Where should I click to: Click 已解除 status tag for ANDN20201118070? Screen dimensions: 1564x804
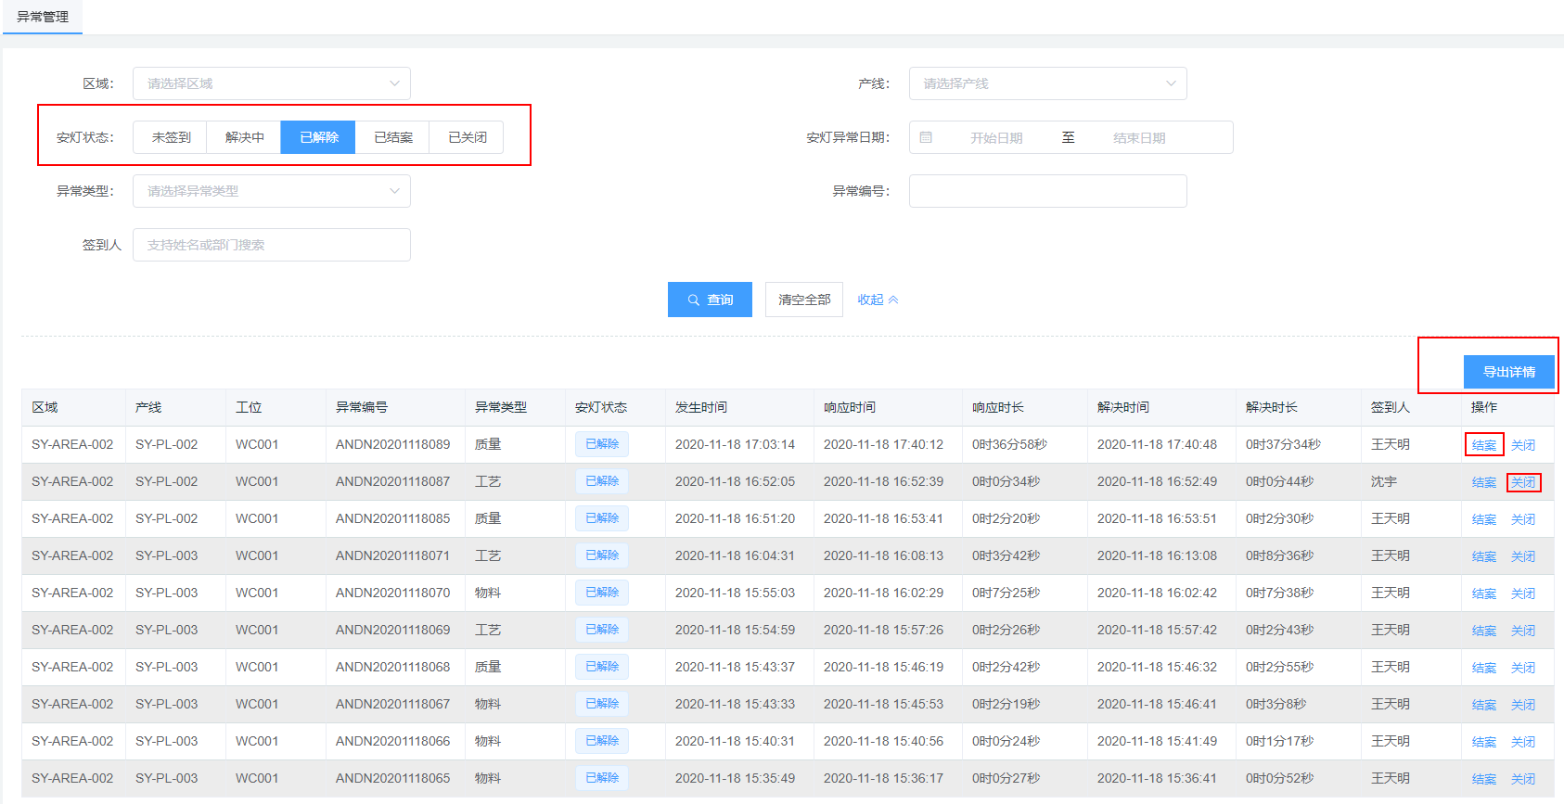(602, 593)
